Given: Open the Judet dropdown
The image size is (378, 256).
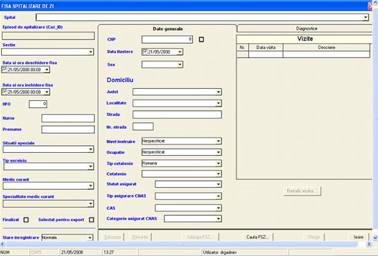Looking at the screenshot, I should tap(218, 92).
